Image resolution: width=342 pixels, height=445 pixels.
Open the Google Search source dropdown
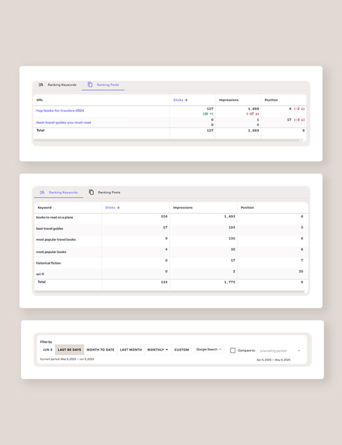click(x=209, y=350)
